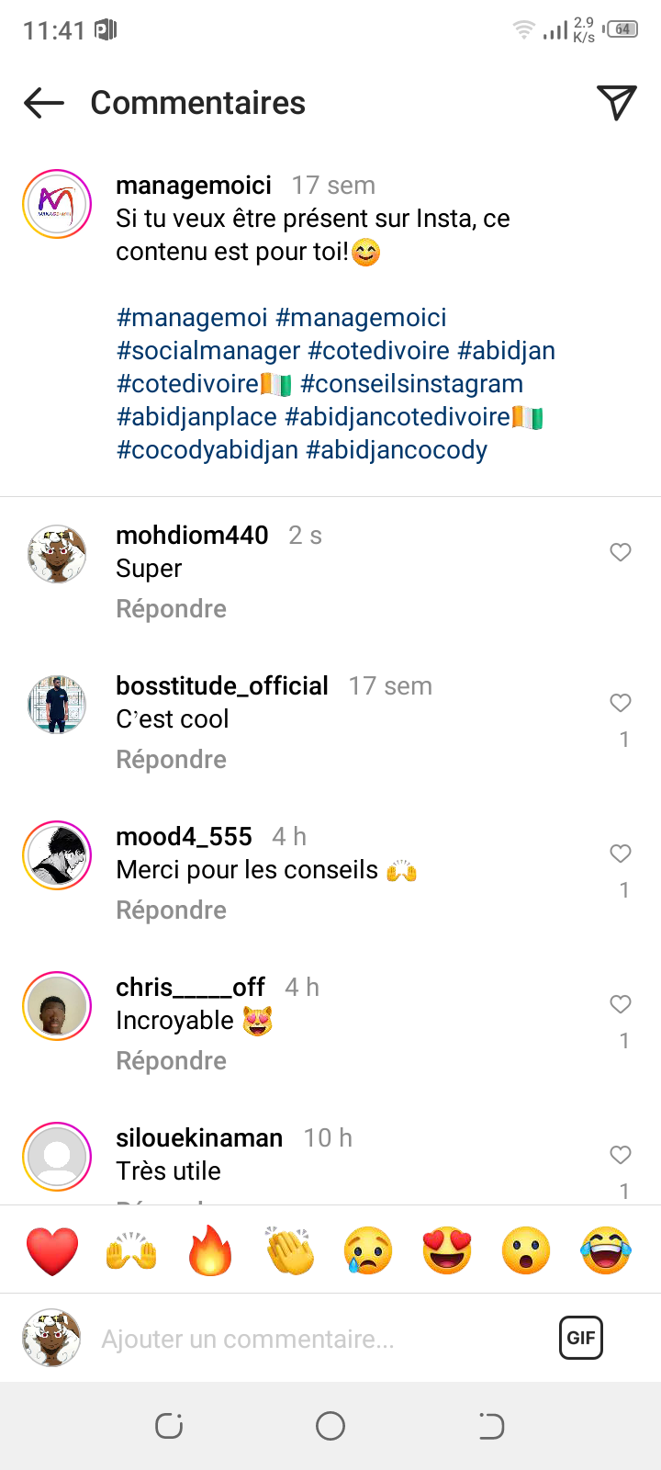
Task: Like chris_____off's "Incroyable" comment
Action: click(x=621, y=1004)
